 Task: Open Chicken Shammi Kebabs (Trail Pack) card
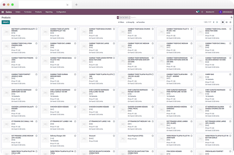coord(136,111)
